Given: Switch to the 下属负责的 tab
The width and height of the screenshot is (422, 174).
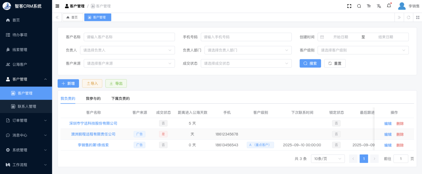Looking at the screenshot, I should (120, 98).
